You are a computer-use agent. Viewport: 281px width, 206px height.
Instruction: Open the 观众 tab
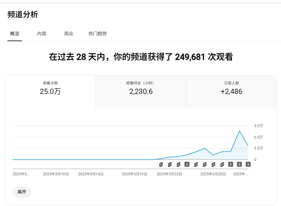(68, 34)
